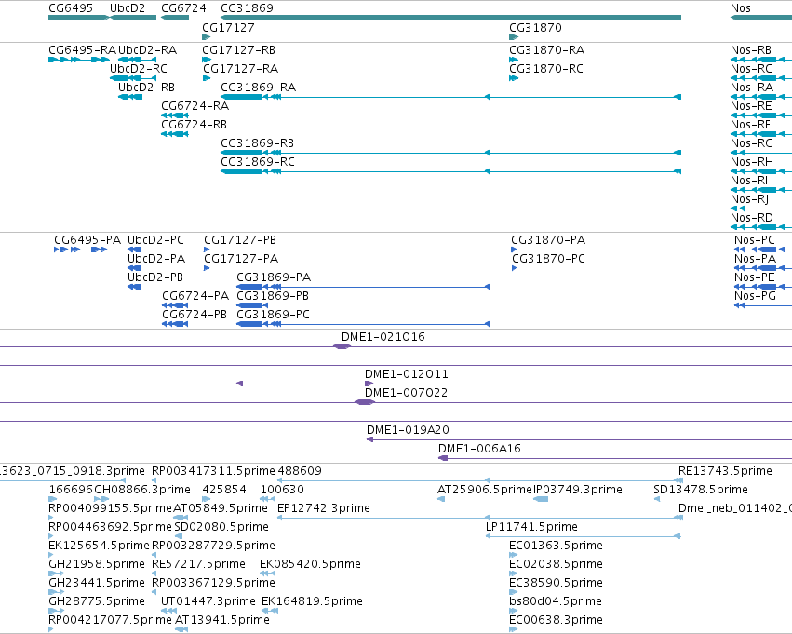This screenshot has width=792, height=634.
Task: Click the CG31869-RB transcript label
Action: coord(257,143)
